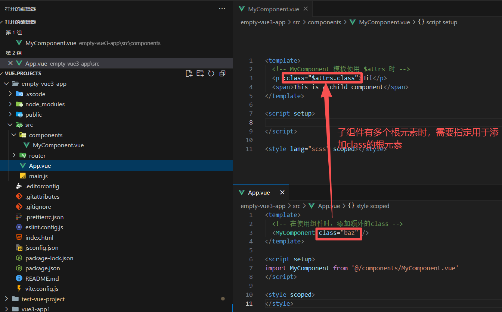Click the git icon beside .gitattributes

(x=19, y=196)
